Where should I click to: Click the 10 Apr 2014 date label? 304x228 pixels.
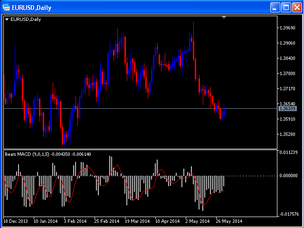pos(168,221)
